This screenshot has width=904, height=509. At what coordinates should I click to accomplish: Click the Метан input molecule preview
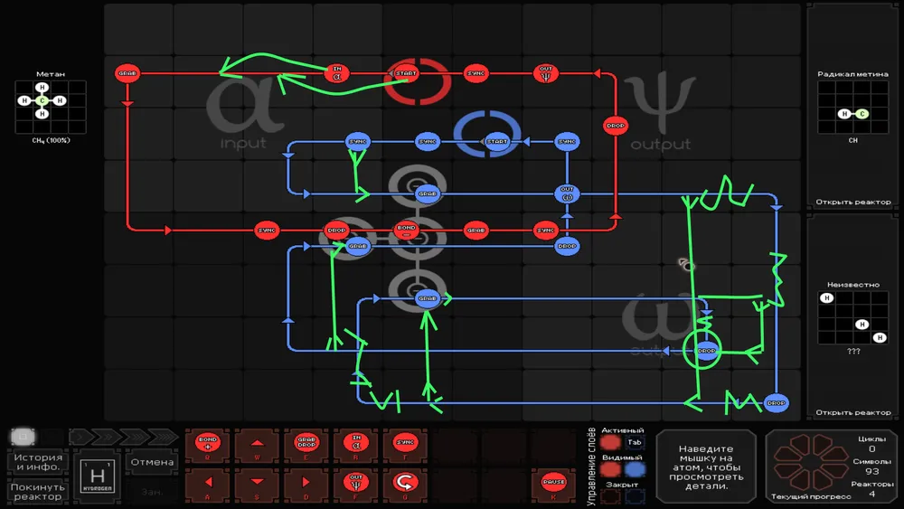[50, 108]
